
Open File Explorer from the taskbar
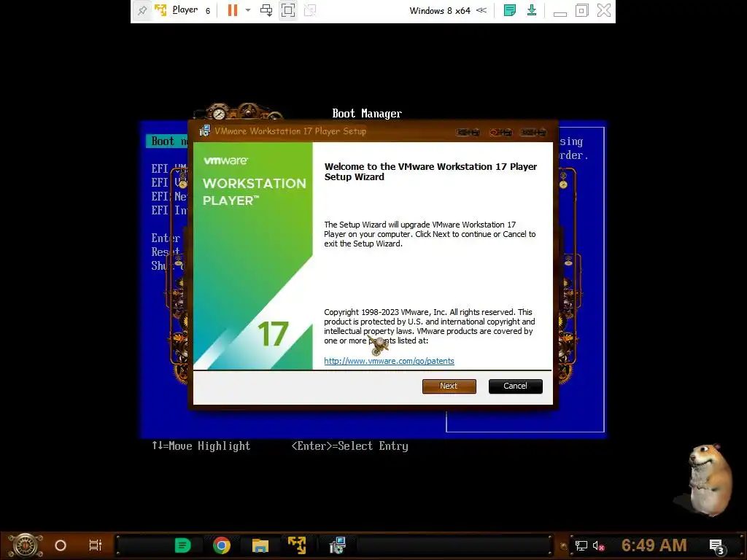click(x=260, y=545)
